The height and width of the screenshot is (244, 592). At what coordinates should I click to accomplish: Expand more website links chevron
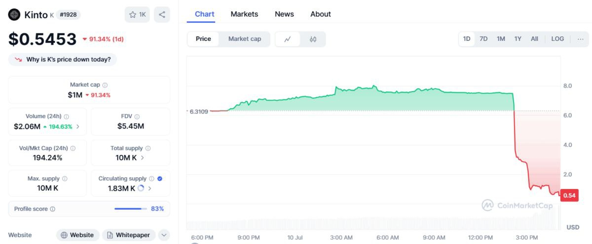[164, 235]
